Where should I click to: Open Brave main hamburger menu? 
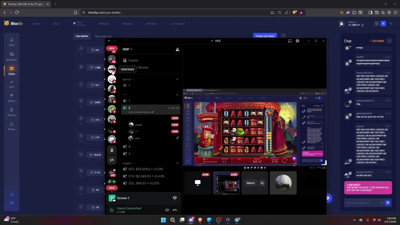[x=396, y=12]
